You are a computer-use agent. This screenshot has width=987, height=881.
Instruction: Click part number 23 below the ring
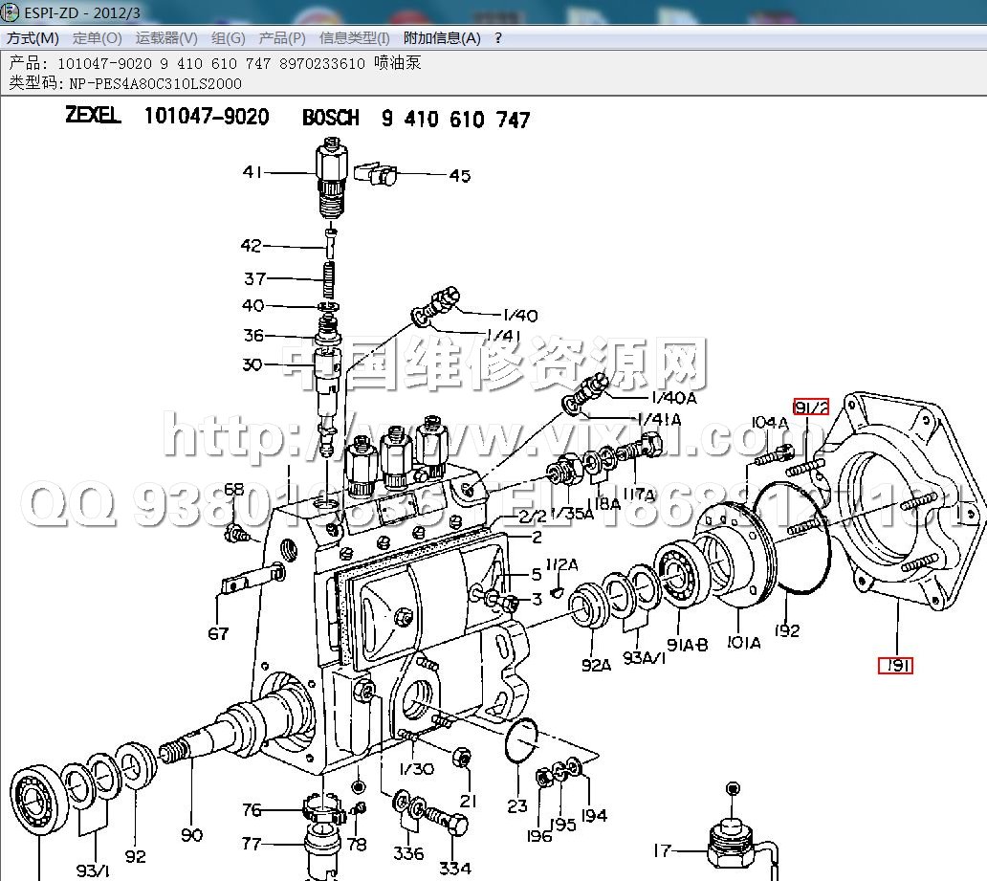[517, 805]
